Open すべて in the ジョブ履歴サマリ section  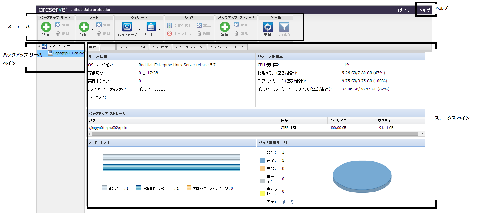tap(287, 201)
